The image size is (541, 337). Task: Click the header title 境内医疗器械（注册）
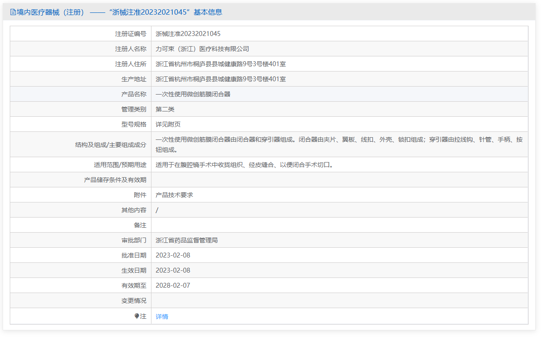click(50, 12)
